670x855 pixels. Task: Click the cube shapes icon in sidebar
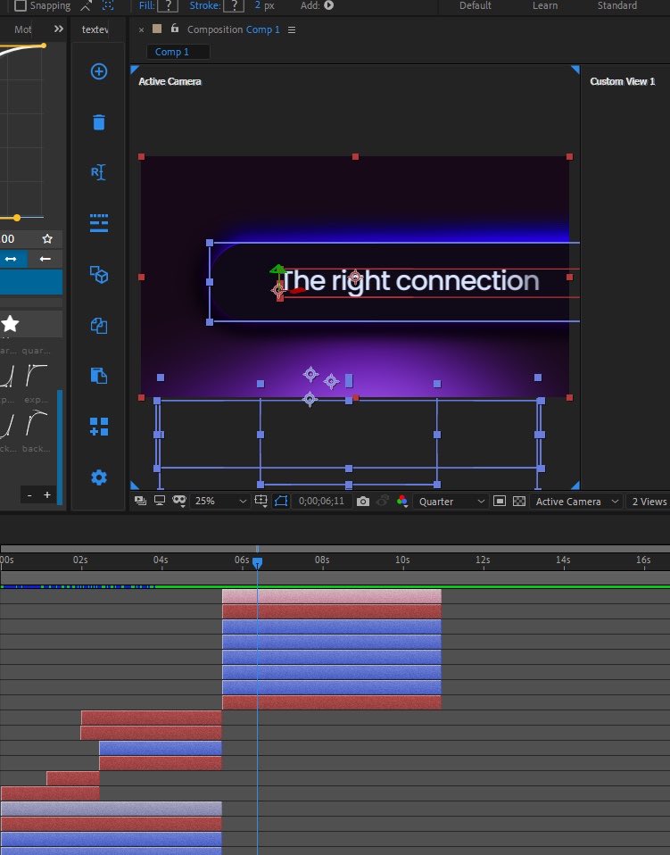[99, 274]
